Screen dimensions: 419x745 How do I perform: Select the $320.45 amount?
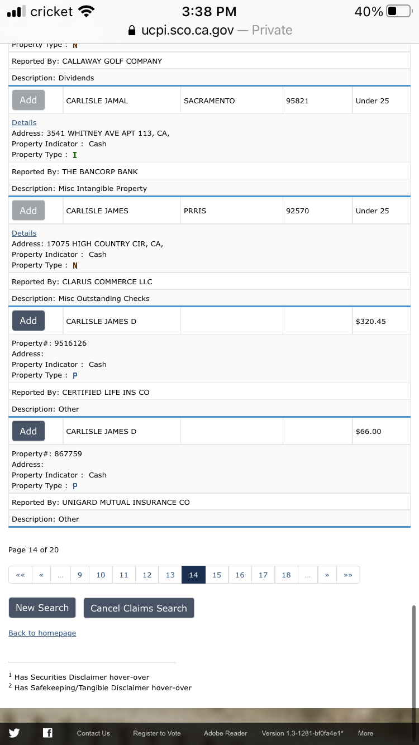[x=371, y=321]
